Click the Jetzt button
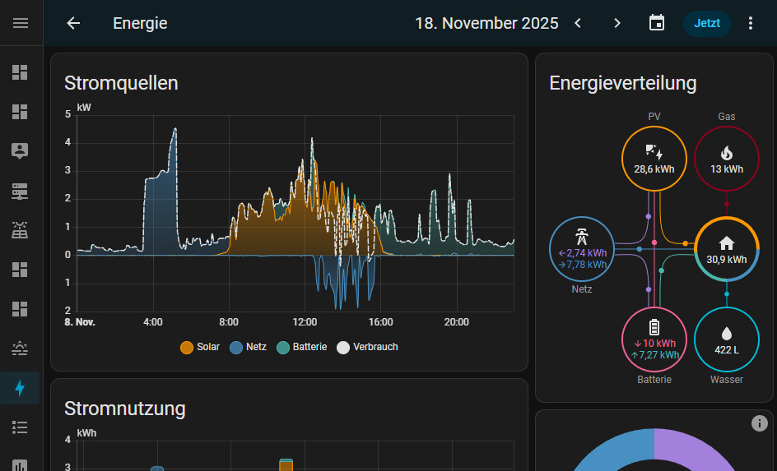 (706, 23)
